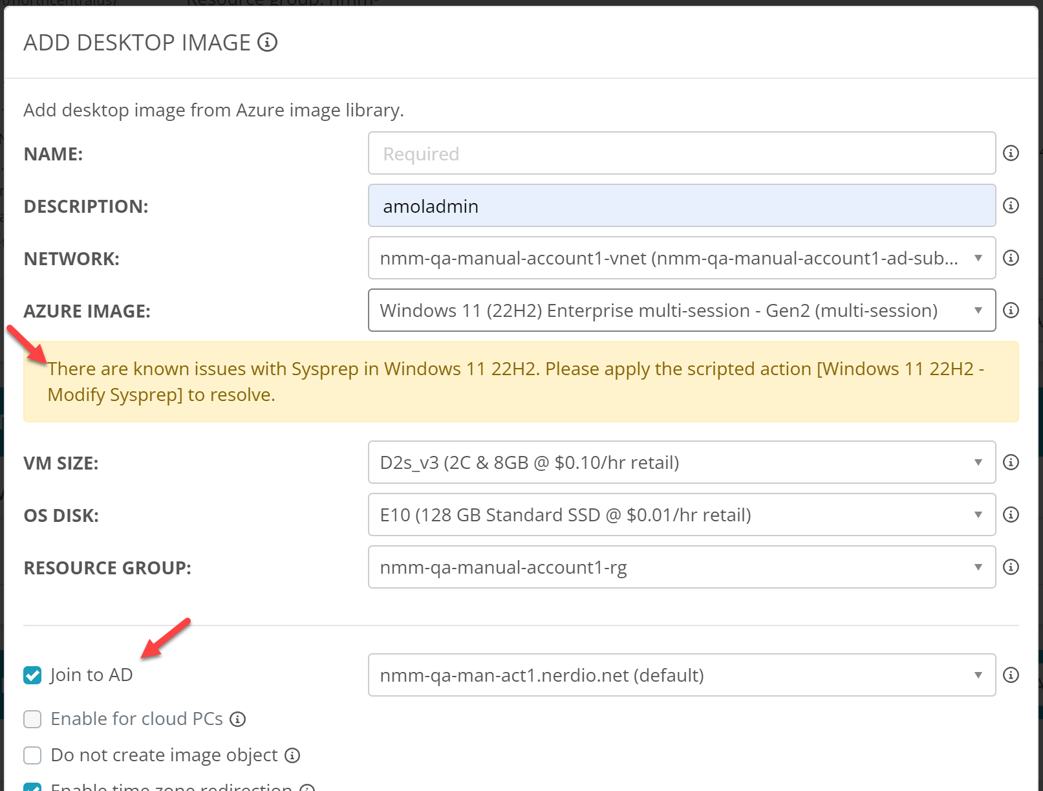1043x791 pixels.
Task: Uncheck the Join to AD checkbox
Action: pyautogui.click(x=32, y=675)
